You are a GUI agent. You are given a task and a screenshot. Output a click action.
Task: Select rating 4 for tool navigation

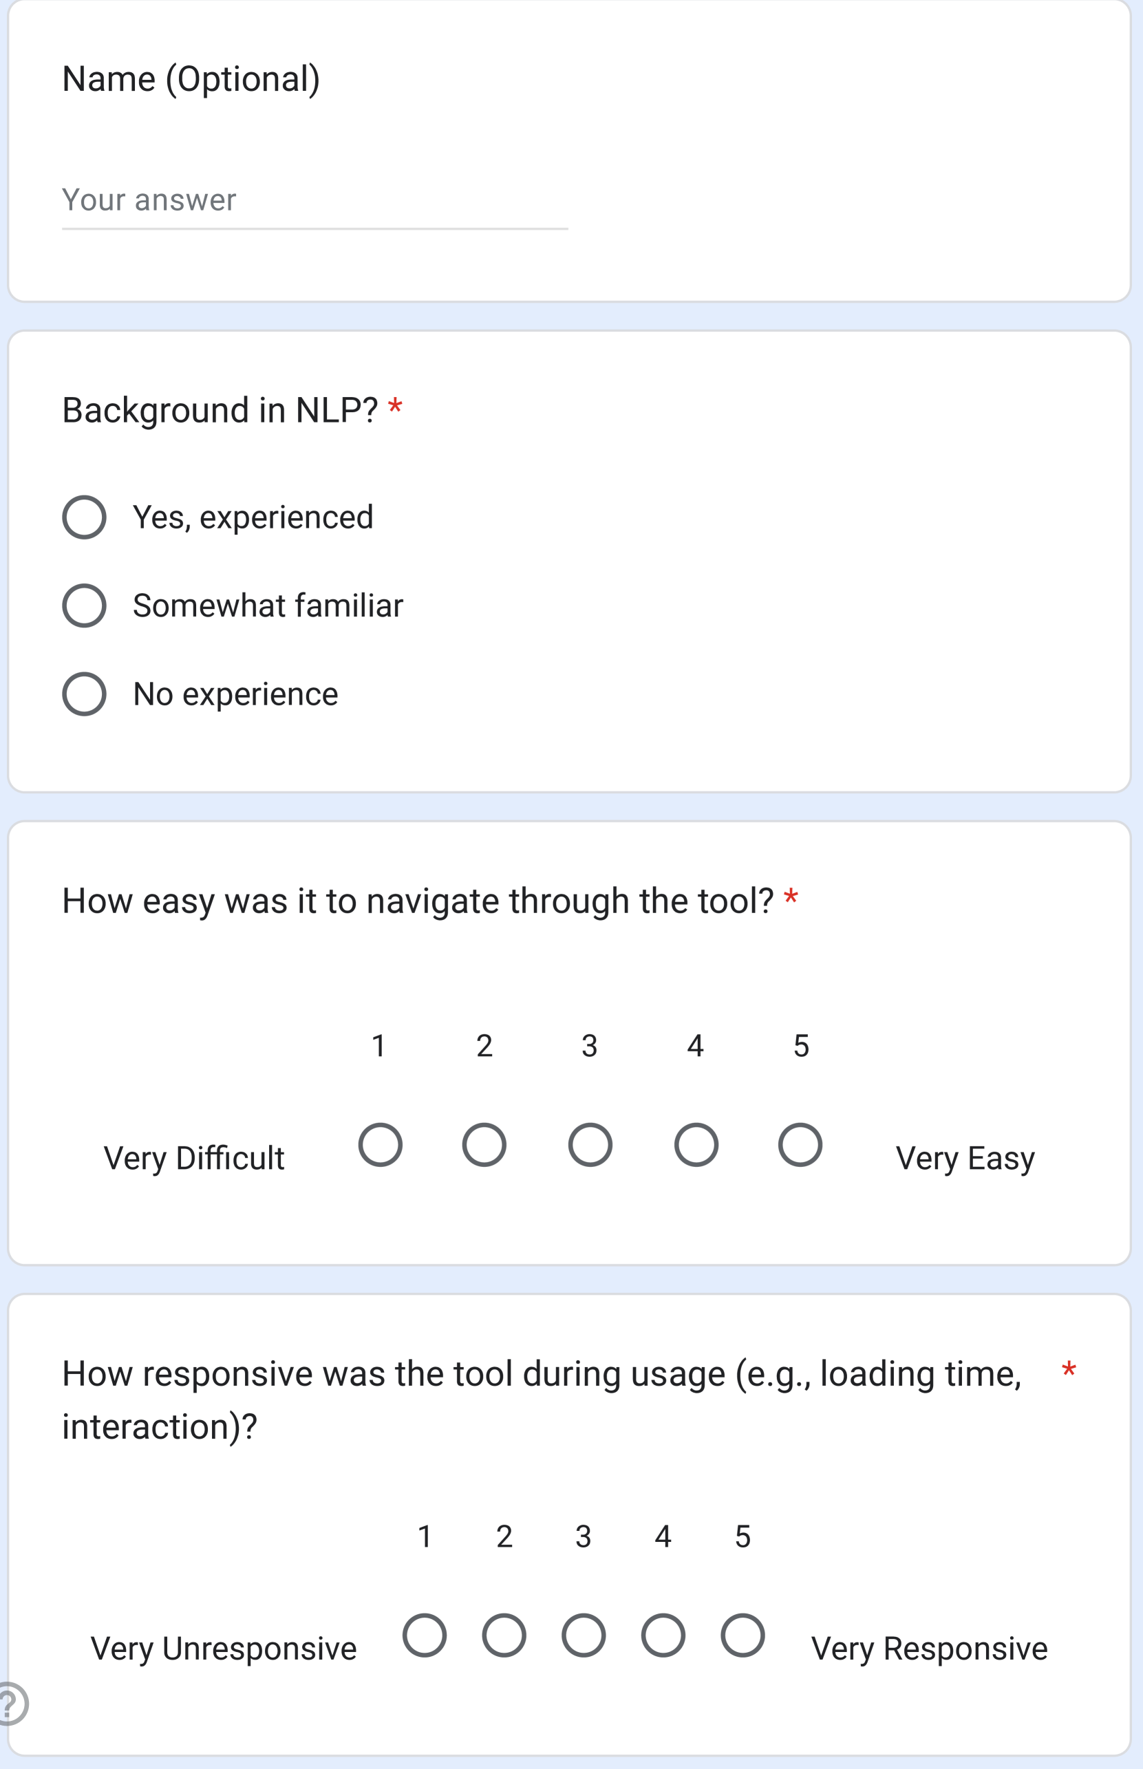click(x=696, y=1145)
